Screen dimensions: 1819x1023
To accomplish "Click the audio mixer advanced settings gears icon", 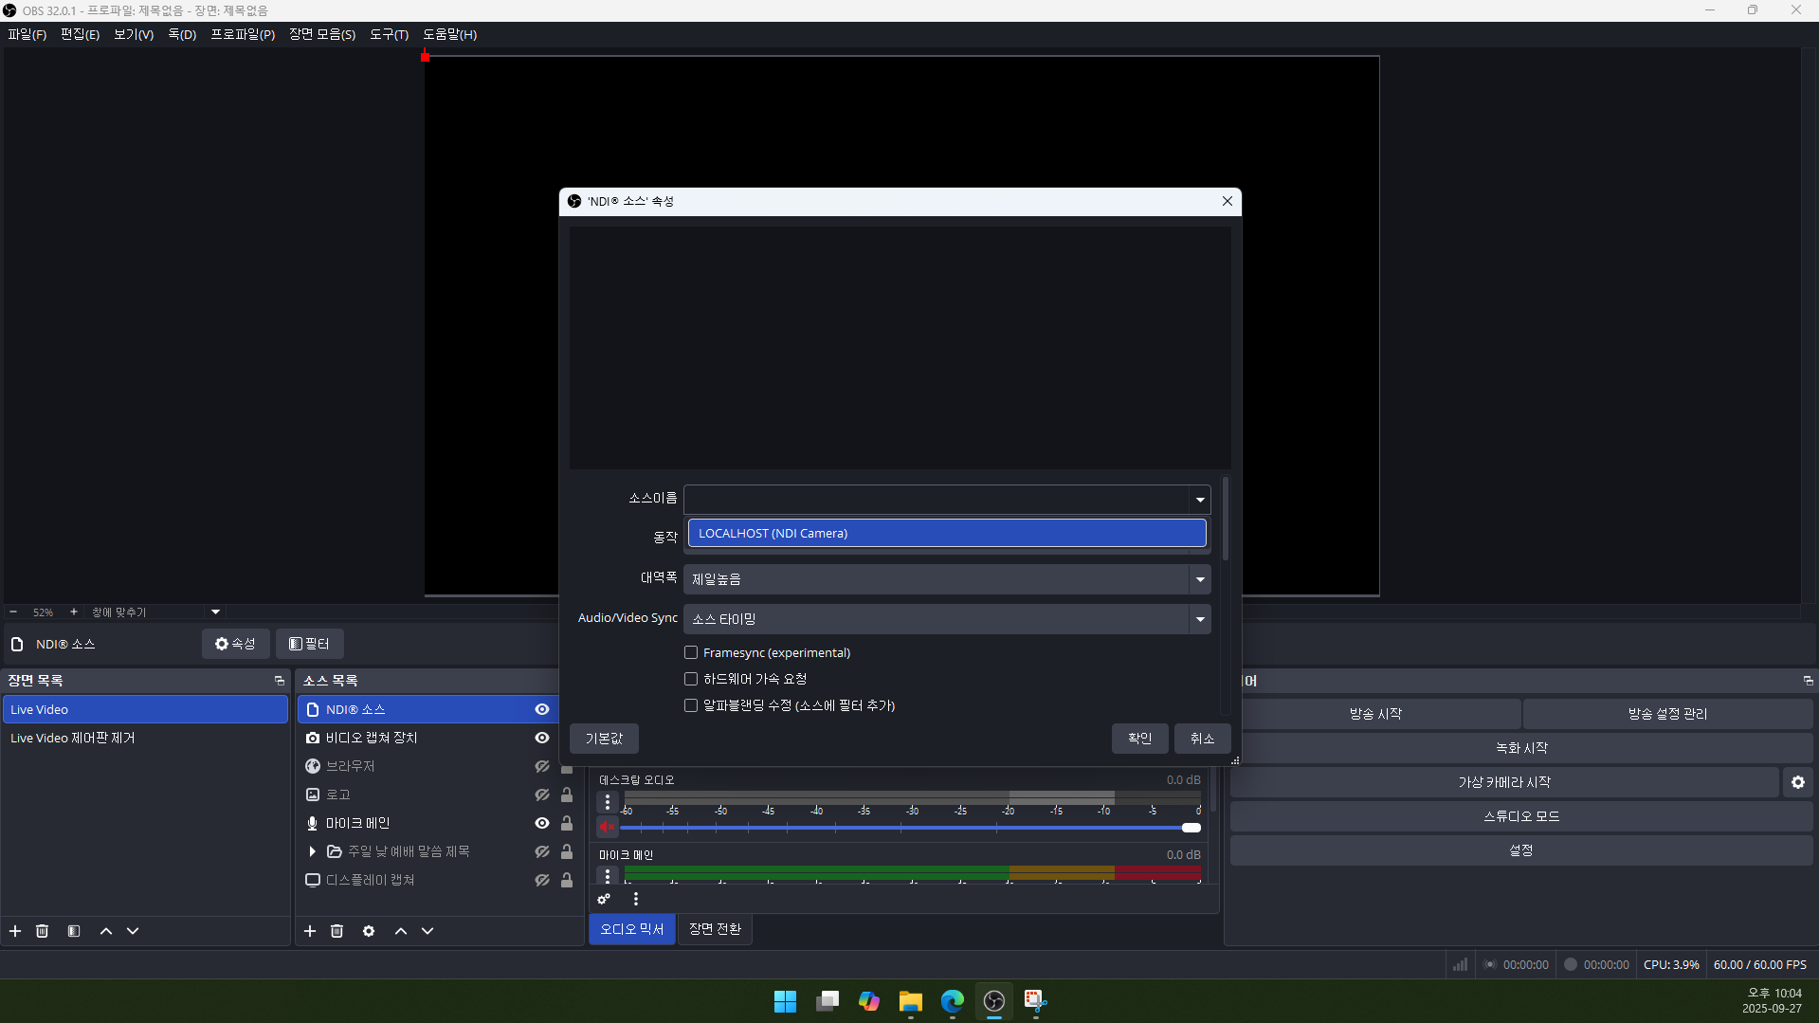I will coord(604,899).
